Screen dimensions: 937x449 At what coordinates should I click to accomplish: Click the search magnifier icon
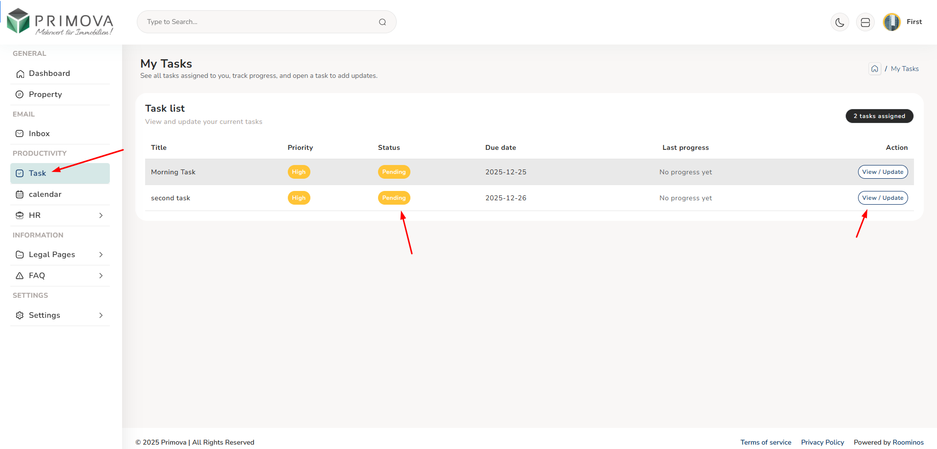(x=382, y=22)
